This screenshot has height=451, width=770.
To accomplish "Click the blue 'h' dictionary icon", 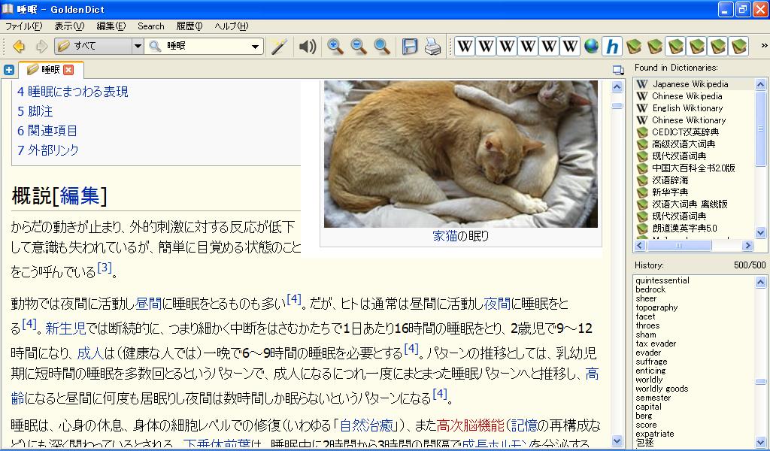I will 612,47.
